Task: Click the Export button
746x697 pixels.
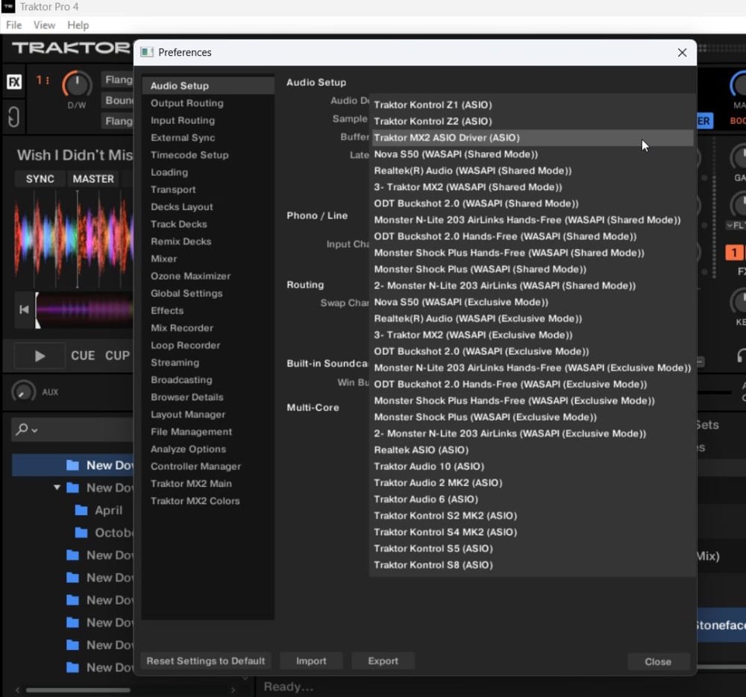Action: pos(383,661)
